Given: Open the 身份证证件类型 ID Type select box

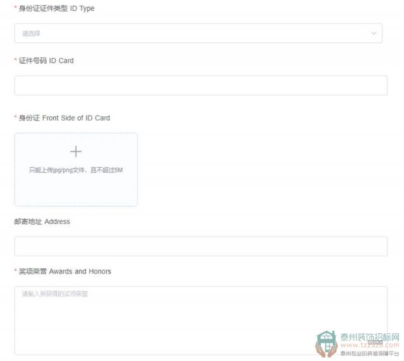Looking at the screenshot, I should click(198, 33).
